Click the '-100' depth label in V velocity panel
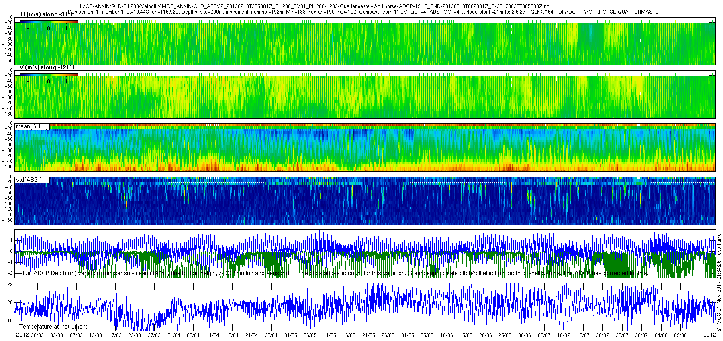 [7, 97]
